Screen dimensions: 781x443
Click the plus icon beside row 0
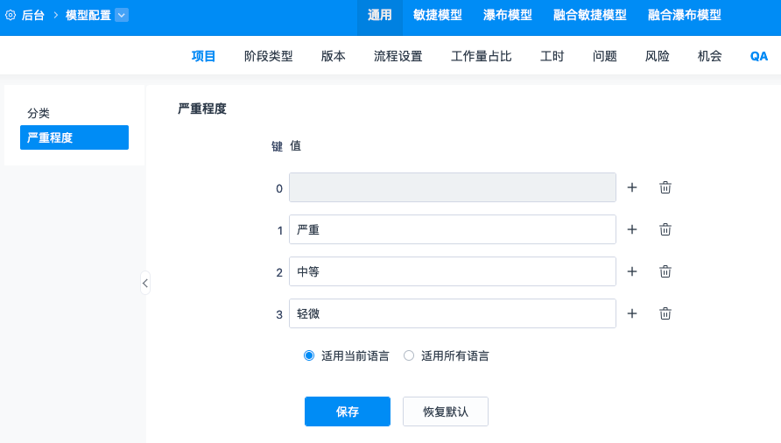tap(632, 187)
